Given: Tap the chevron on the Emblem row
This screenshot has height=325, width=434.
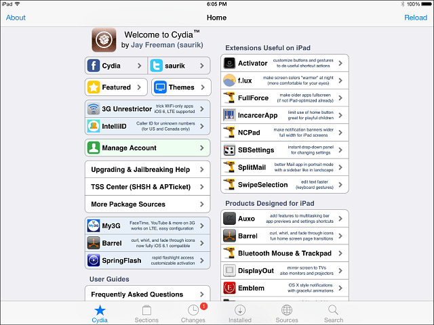Looking at the screenshot, I should click(340, 288).
